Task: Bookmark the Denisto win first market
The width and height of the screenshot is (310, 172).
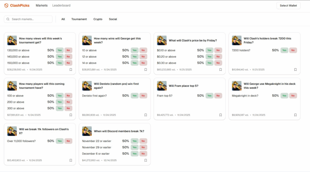Action: (146, 115)
